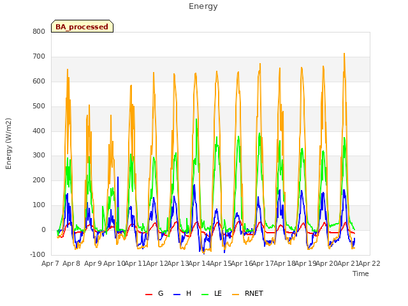Click the green LE peak above 400 near Apr 14
Screen dimensions: 408x306
[x=196, y=119]
